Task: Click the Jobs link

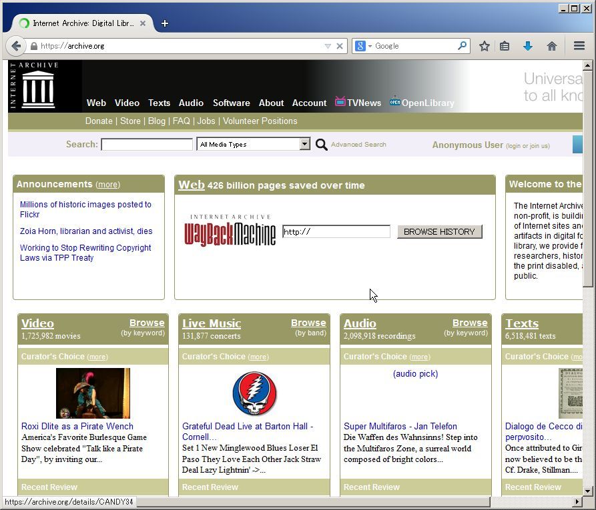Action: [206, 121]
